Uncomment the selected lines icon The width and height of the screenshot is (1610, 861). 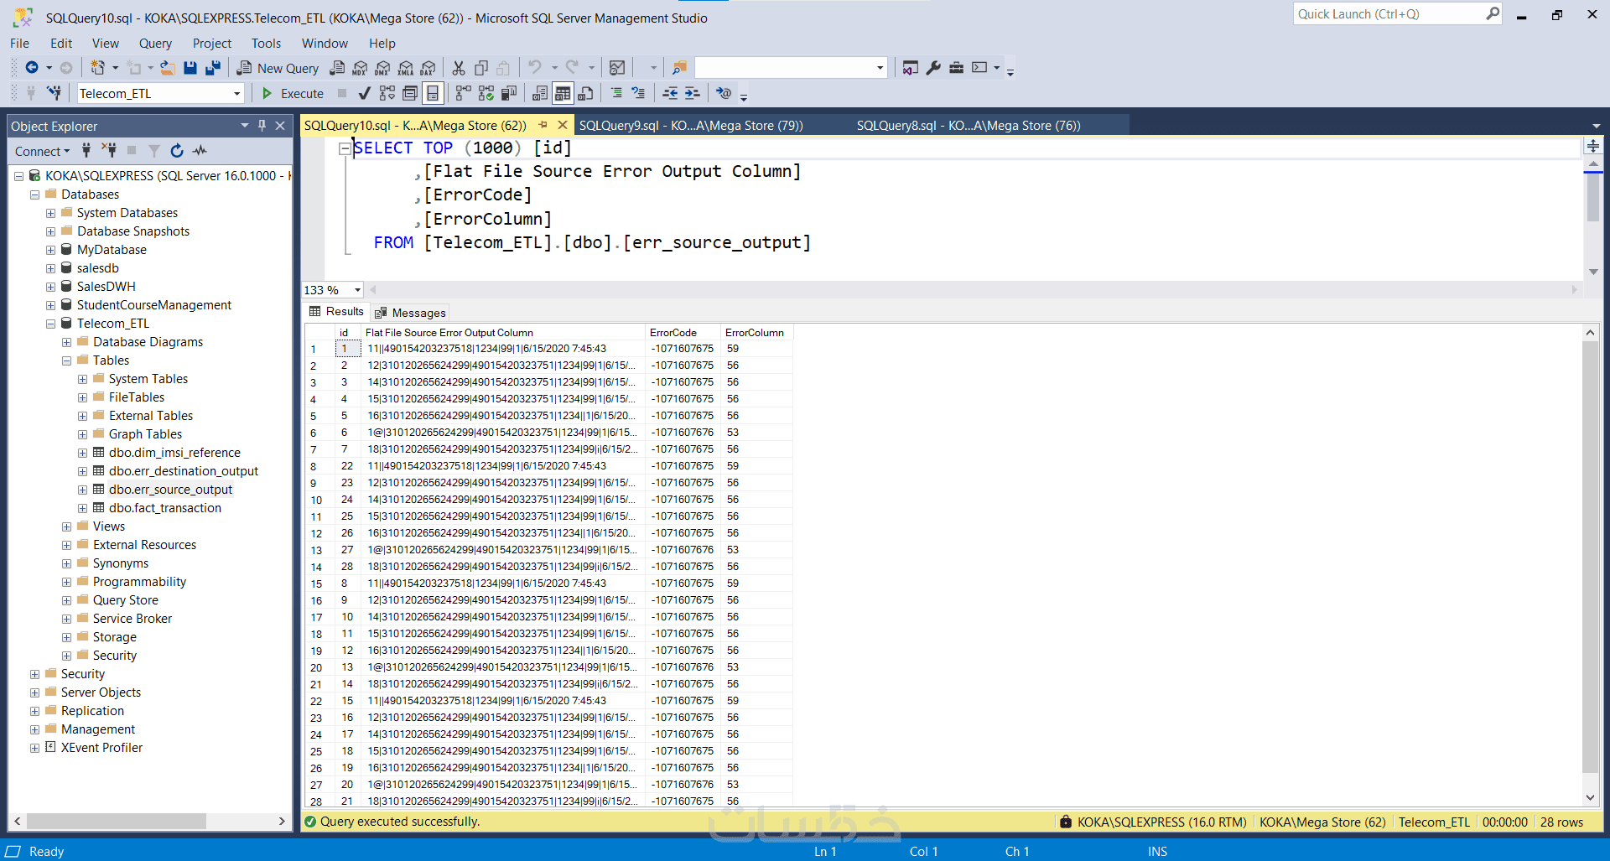tap(638, 93)
